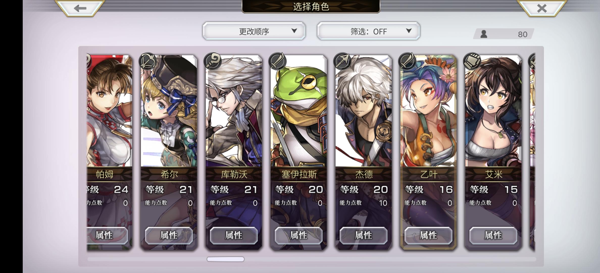Click the bow weapon icon on 希尔
600x273 pixels.
tap(148, 61)
